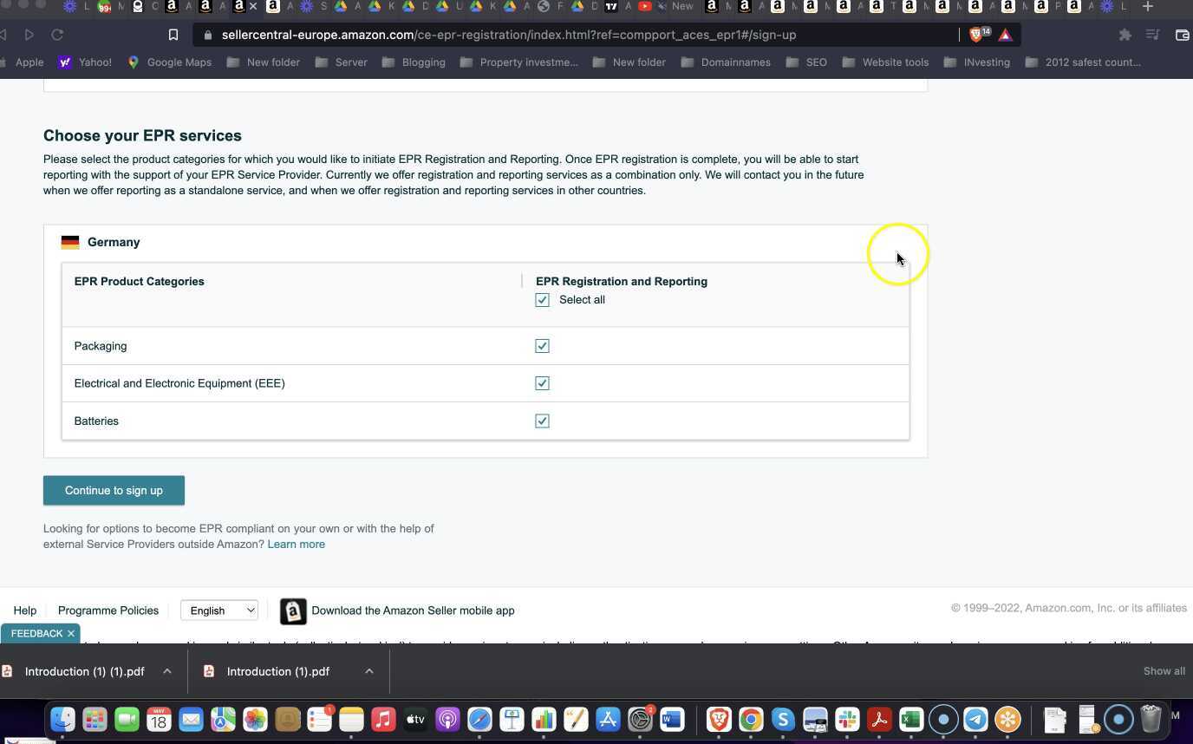Bookmark this page via bookmark icon
Screen dimensions: 1193x744
[x=173, y=35]
